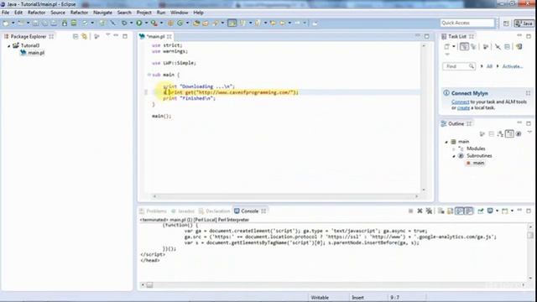Click the Quick Access search field
The image size is (537, 302).
(467, 23)
